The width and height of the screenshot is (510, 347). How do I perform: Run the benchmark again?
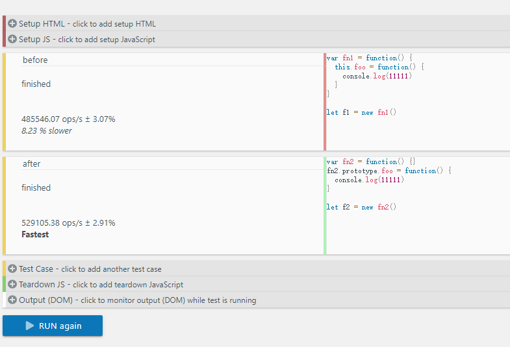(53, 326)
